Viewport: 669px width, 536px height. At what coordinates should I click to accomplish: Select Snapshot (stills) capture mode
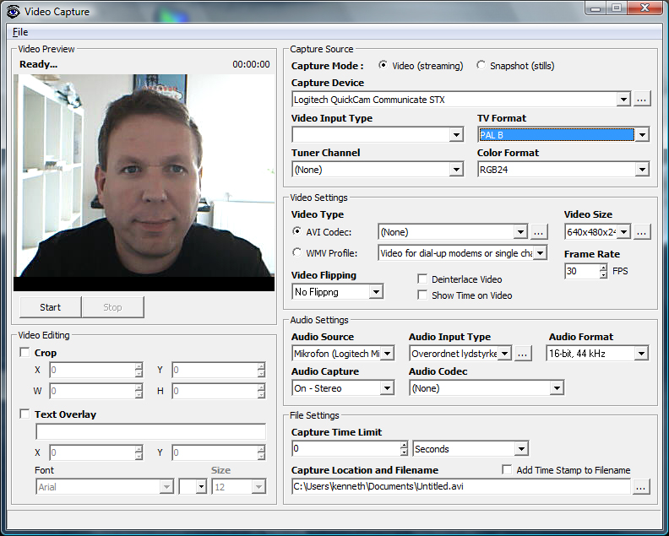[481, 66]
